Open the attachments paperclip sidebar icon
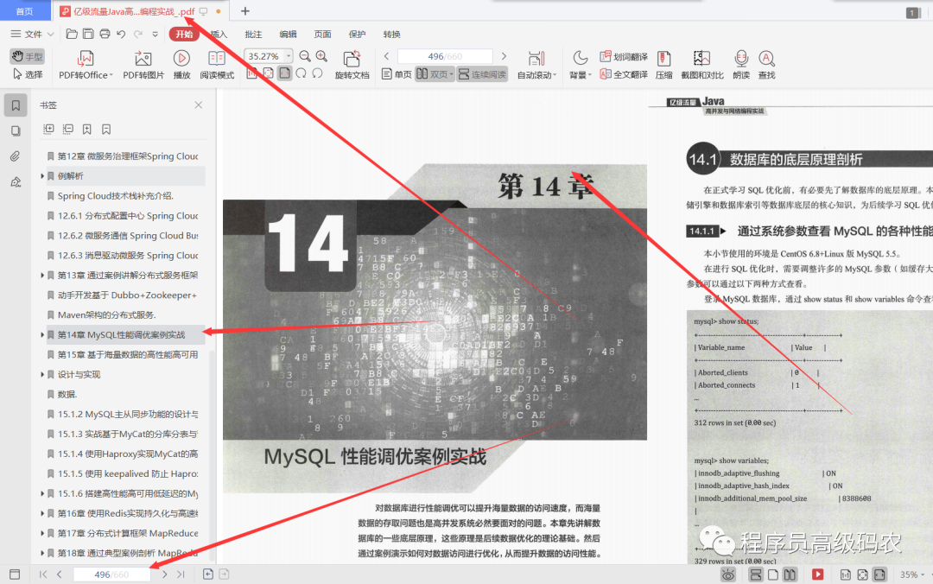This screenshot has width=933, height=584. click(16, 156)
